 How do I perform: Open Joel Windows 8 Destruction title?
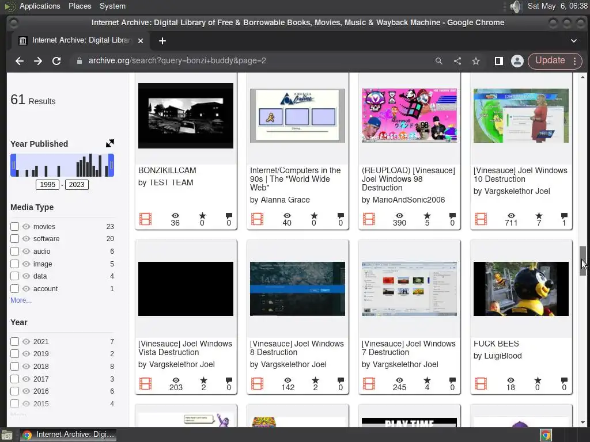pyautogui.click(x=297, y=348)
